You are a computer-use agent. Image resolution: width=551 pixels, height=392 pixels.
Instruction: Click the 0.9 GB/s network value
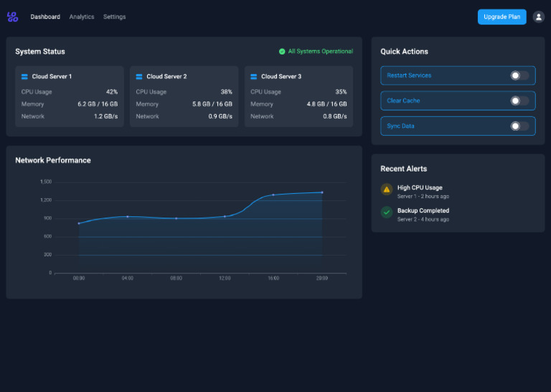pos(220,116)
